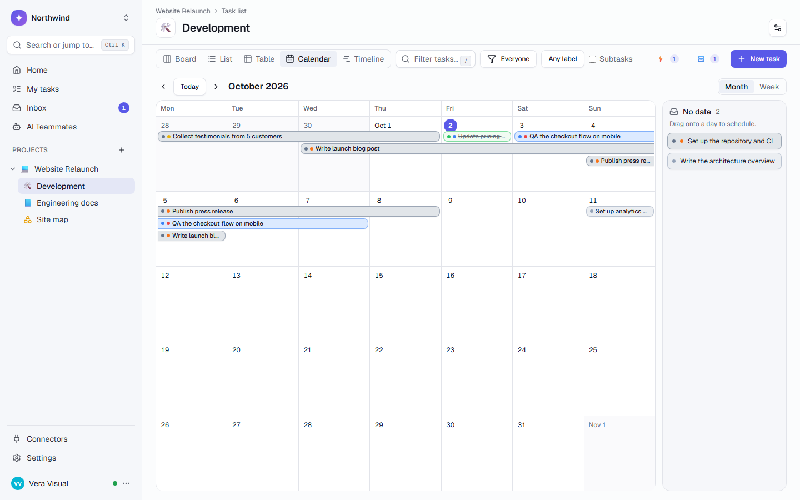Viewport: 800px width, 500px height.
Task: Open Write launch blog post task on Wednesday
Action: pos(478,148)
